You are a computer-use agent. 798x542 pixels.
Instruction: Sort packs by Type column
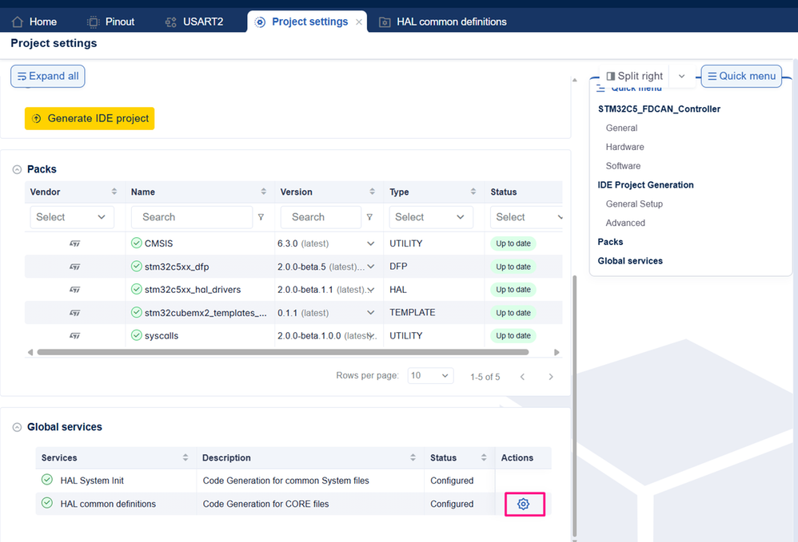pyautogui.click(x=473, y=192)
